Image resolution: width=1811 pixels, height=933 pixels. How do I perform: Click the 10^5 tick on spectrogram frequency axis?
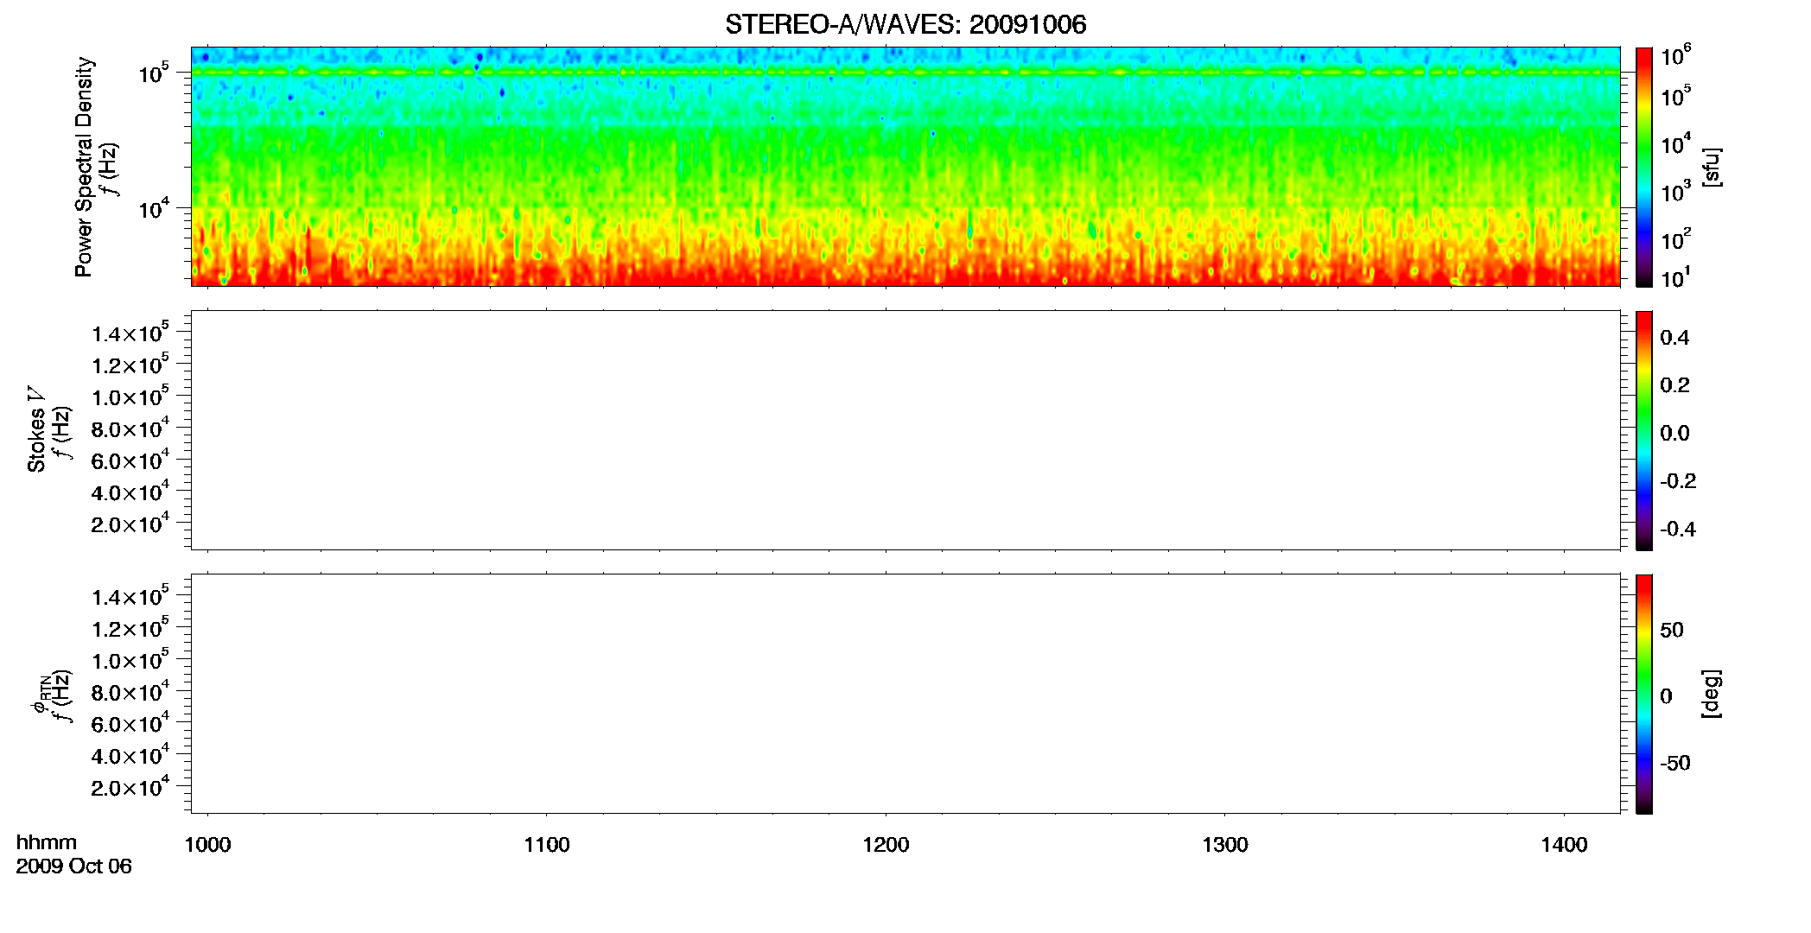(154, 73)
